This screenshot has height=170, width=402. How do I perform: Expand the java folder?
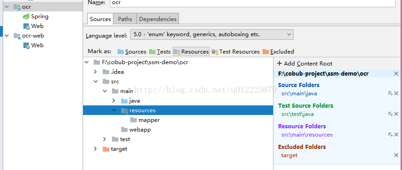[114, 101]
